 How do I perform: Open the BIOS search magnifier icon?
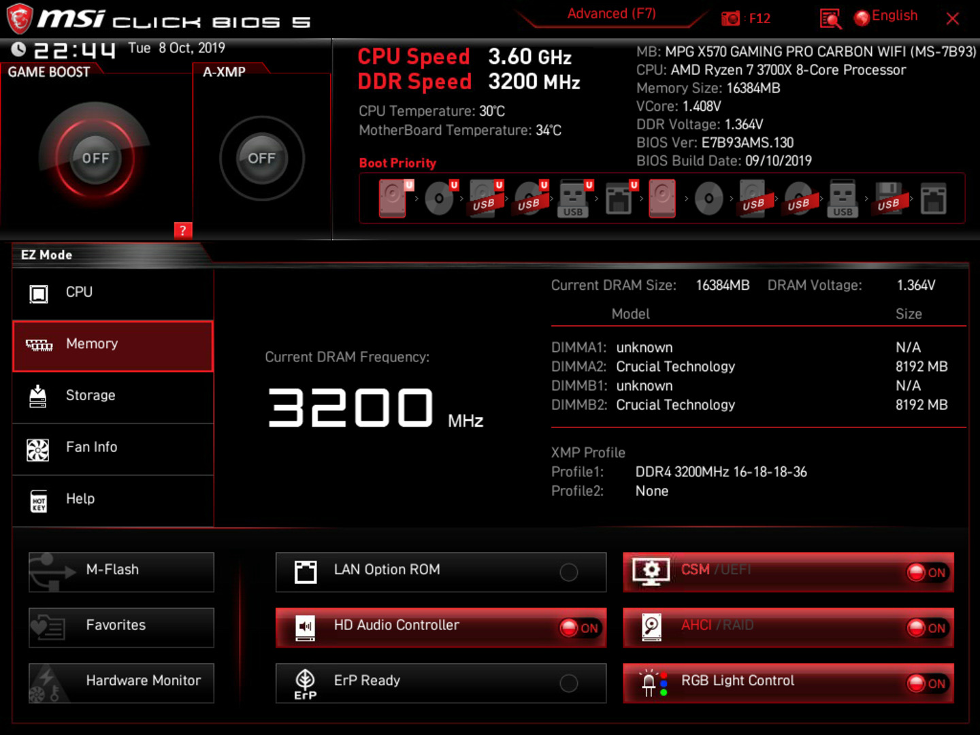click(x=830, y=18)
